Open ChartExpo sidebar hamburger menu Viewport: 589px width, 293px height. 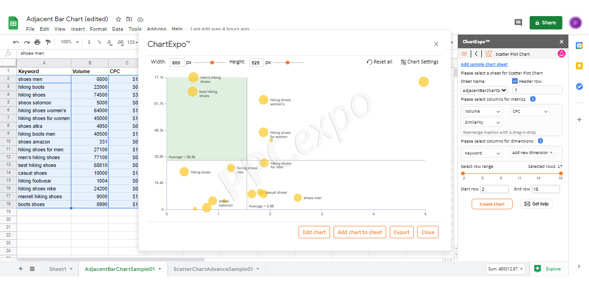(x=464, y=54)
